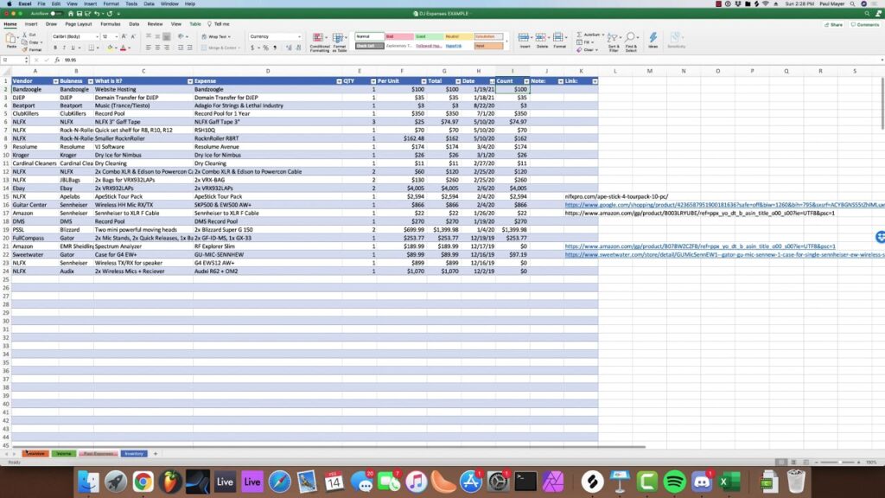Click the Format as Table icon
The height and width of the screenshot is (498, 885).
tap(338, 38)
